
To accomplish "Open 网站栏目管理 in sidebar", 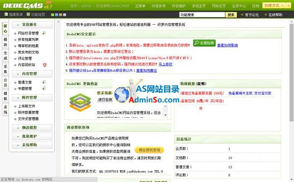I will point(28,33).
